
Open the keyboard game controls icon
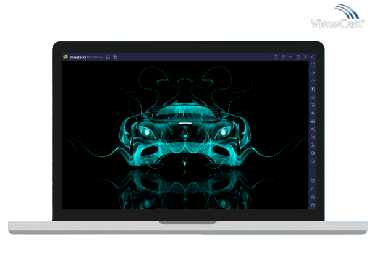[x=313, y=97]
